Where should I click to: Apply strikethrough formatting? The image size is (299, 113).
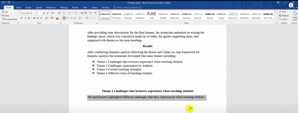pyautogui.click(x=34, y=18)
